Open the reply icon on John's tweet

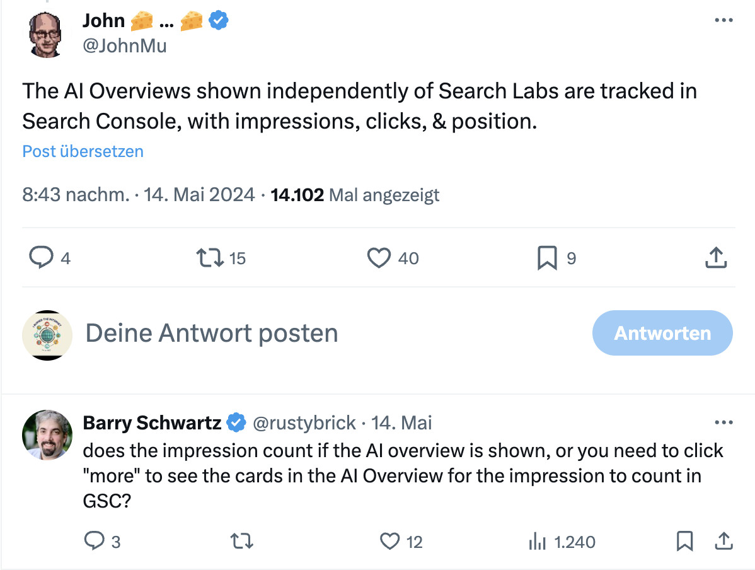point(41,258)
